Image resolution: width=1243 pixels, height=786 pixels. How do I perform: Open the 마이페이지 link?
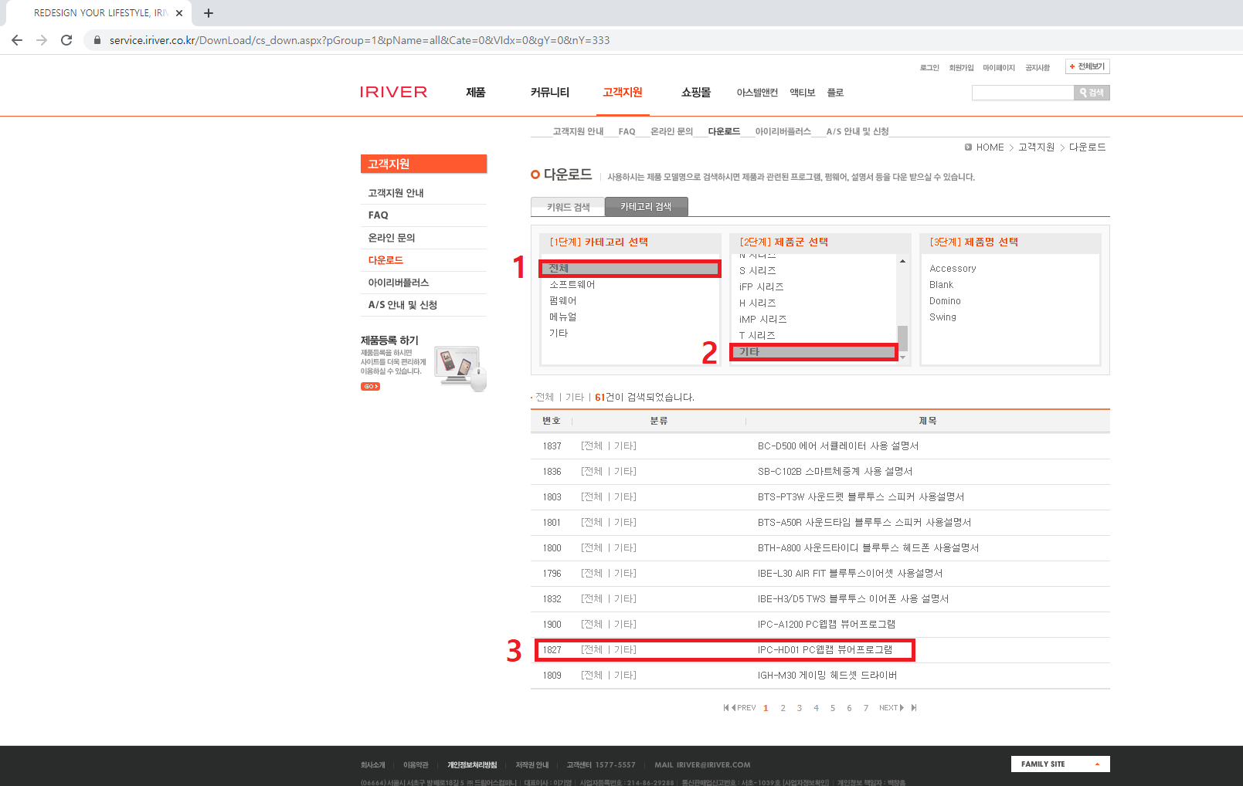999,68
